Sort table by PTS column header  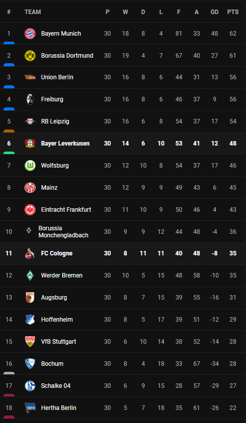pos(233,12)
